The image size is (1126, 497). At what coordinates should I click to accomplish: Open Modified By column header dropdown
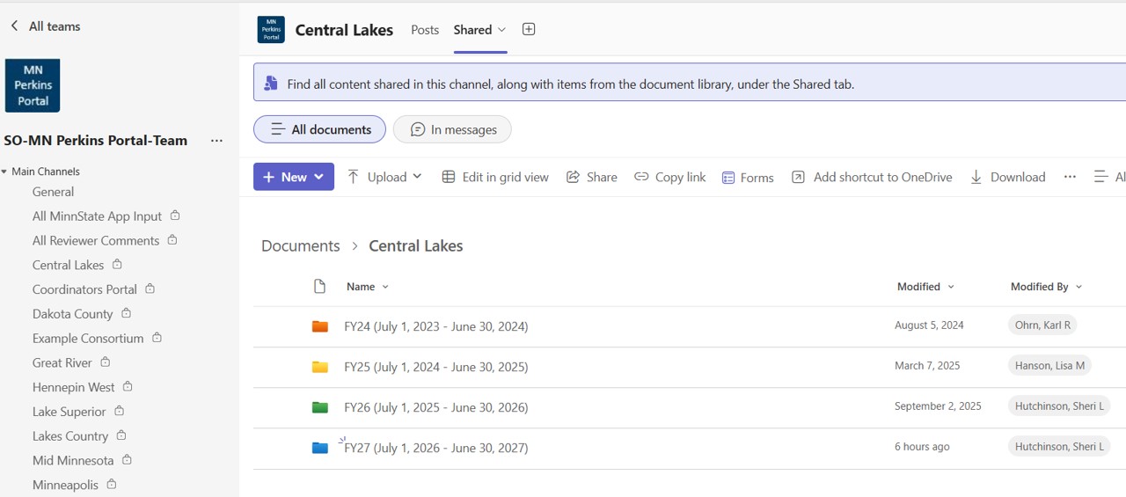point(1046,287)
